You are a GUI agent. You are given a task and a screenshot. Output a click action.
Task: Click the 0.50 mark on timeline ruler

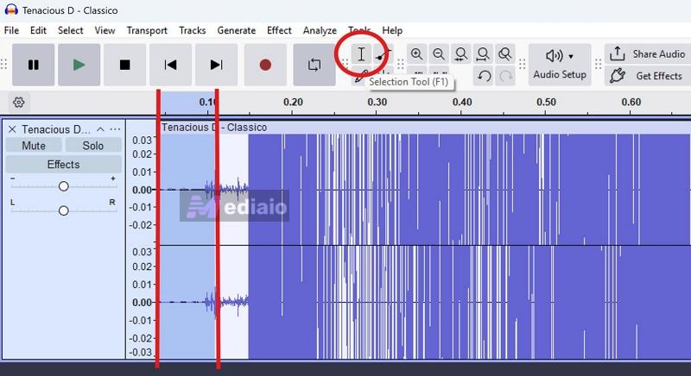[546, 102]
